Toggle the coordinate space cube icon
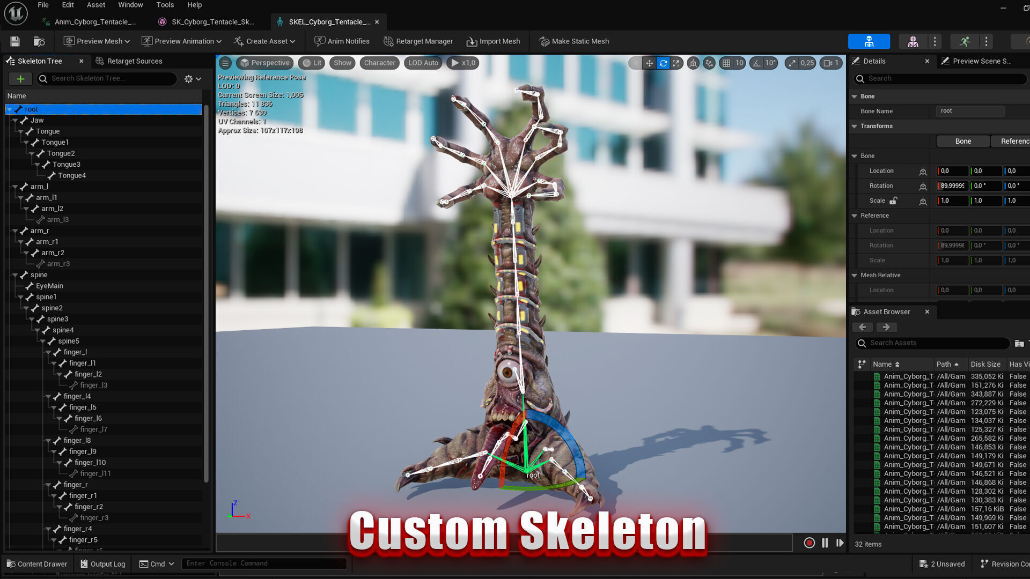Image resolution: width=1030 pixels, height=579 pixels. 693,63
